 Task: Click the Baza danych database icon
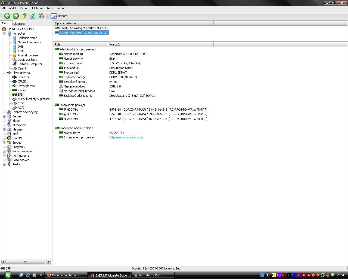(9, 160)
